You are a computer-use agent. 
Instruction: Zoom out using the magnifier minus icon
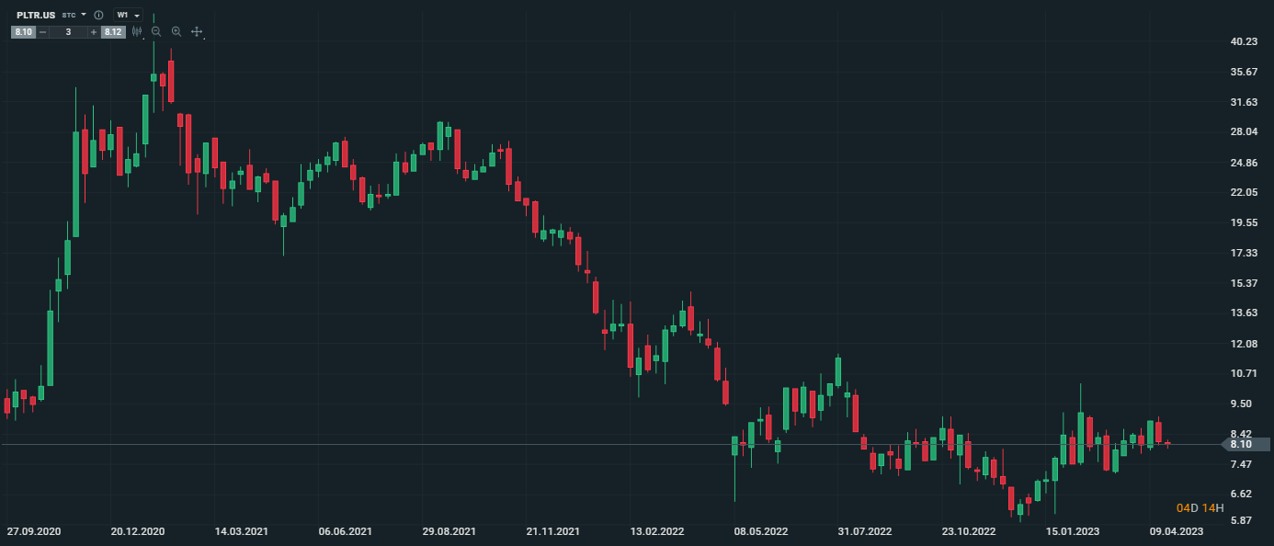(x=155, y=31)
